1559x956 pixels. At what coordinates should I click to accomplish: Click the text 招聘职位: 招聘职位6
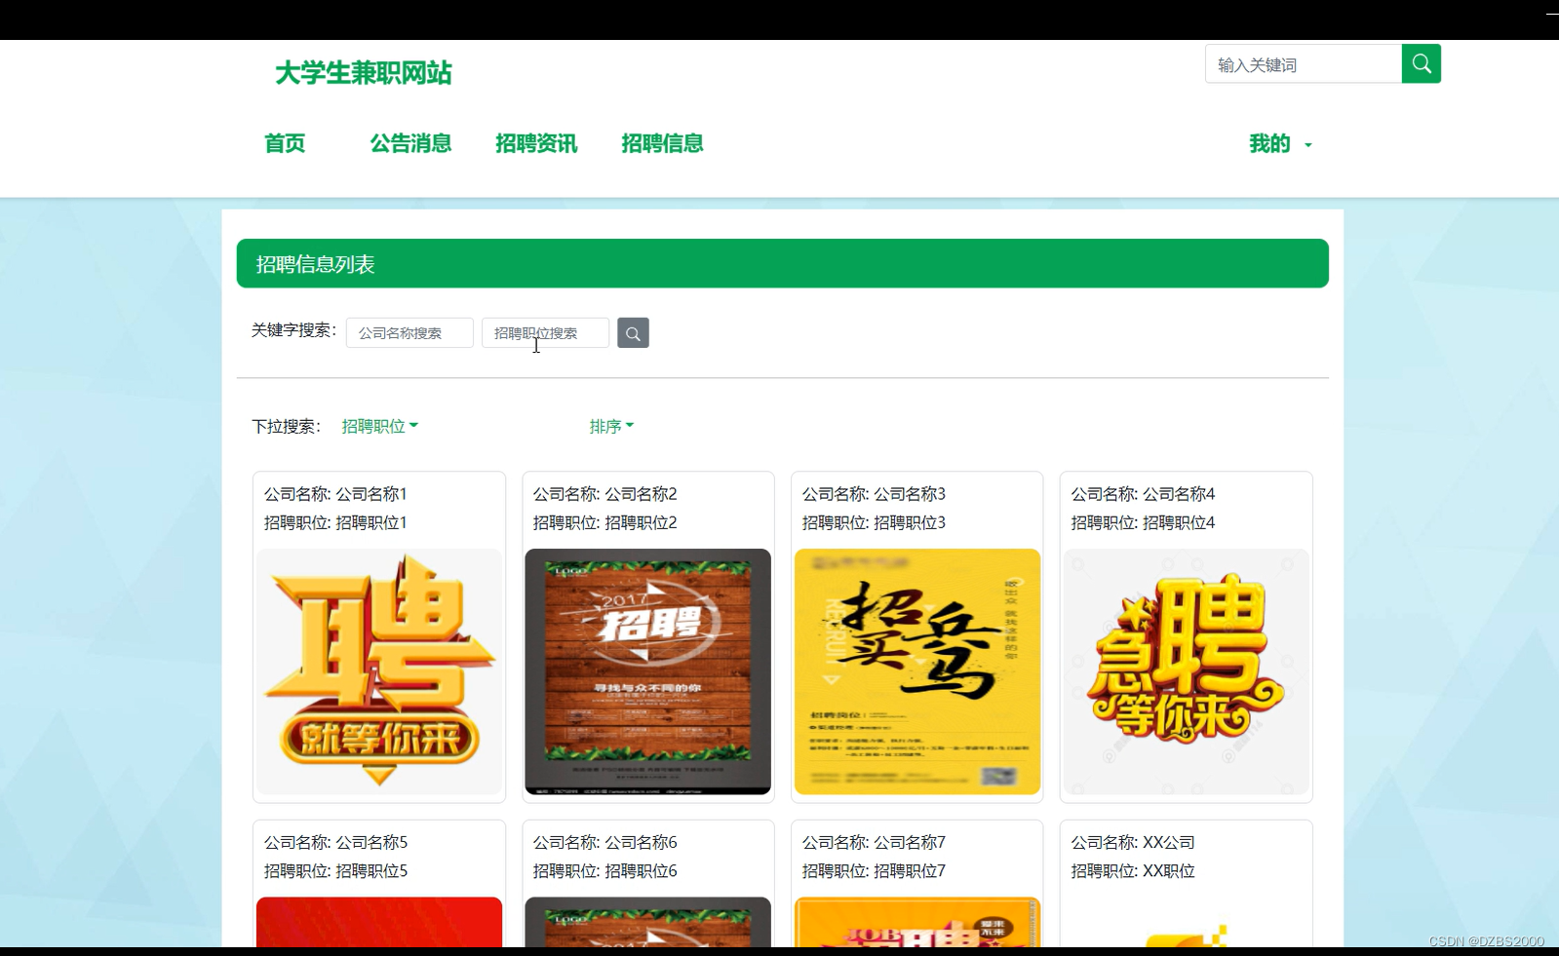(x=604, y=871)
